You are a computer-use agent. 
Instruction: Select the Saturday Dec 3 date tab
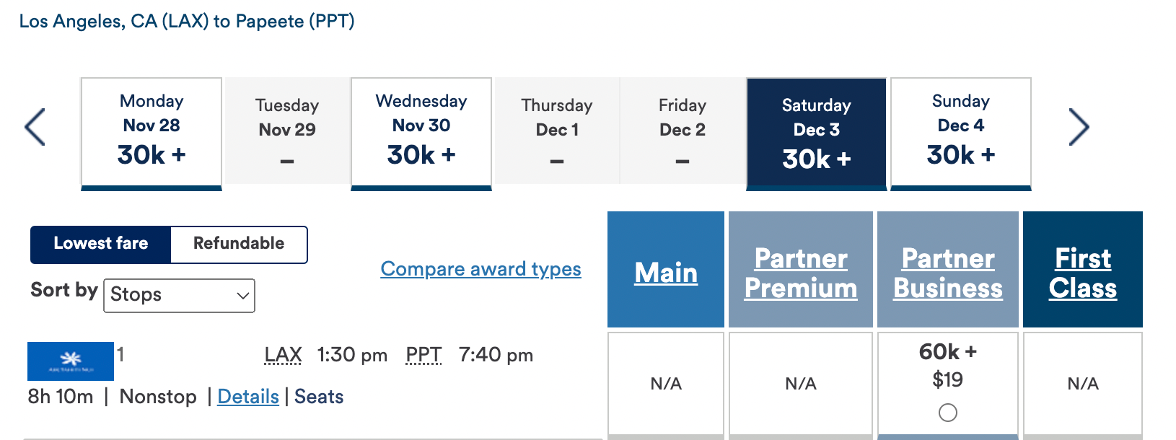816,132
